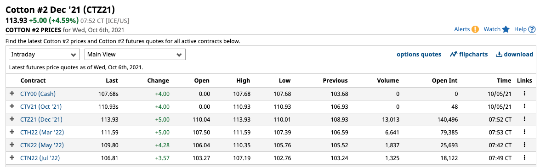This screenshot has width=540, height=167.
Task: Open the CTH22 (Mar '22) contract link
Action: pos(42,132)
